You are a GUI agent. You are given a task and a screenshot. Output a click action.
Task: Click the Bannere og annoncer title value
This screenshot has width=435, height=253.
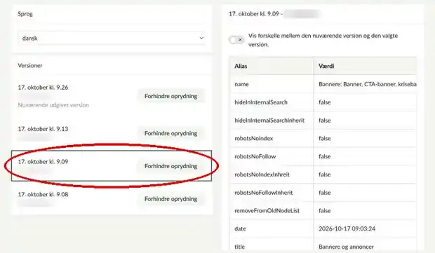click(x=346, y=247)
